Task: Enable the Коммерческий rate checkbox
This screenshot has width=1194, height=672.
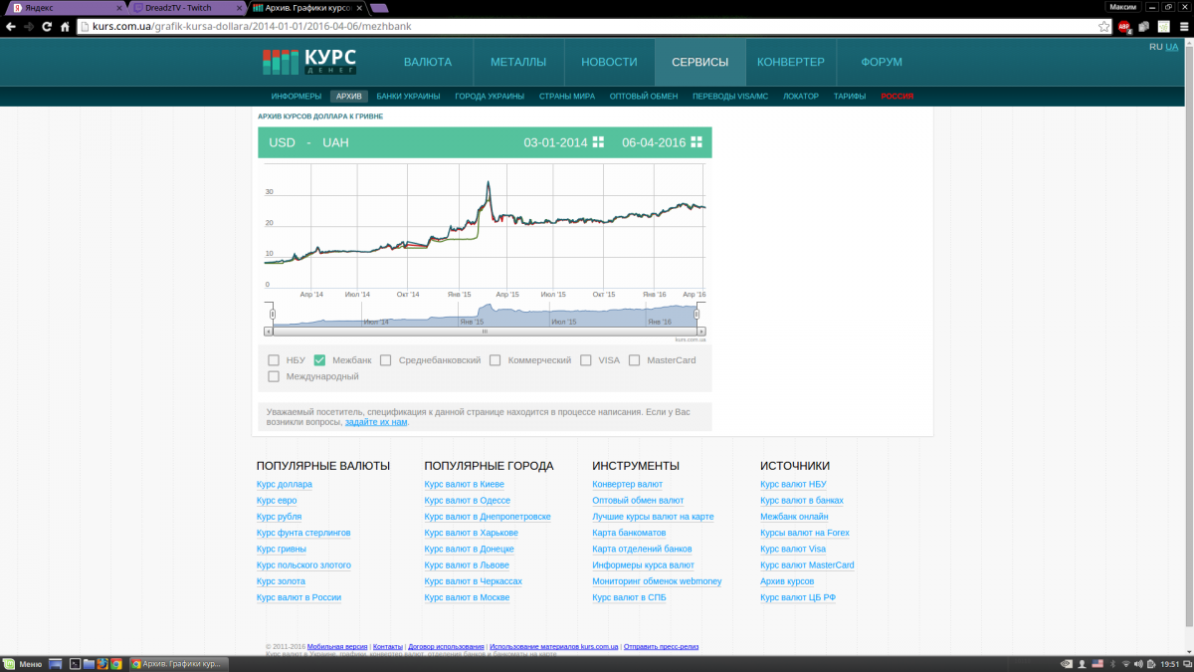Action: point(495,360)
